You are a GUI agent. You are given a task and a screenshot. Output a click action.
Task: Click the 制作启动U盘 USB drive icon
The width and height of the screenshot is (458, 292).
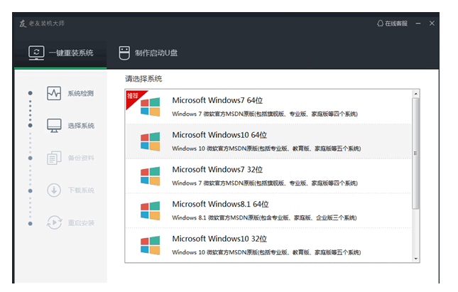tap(124, 53)
